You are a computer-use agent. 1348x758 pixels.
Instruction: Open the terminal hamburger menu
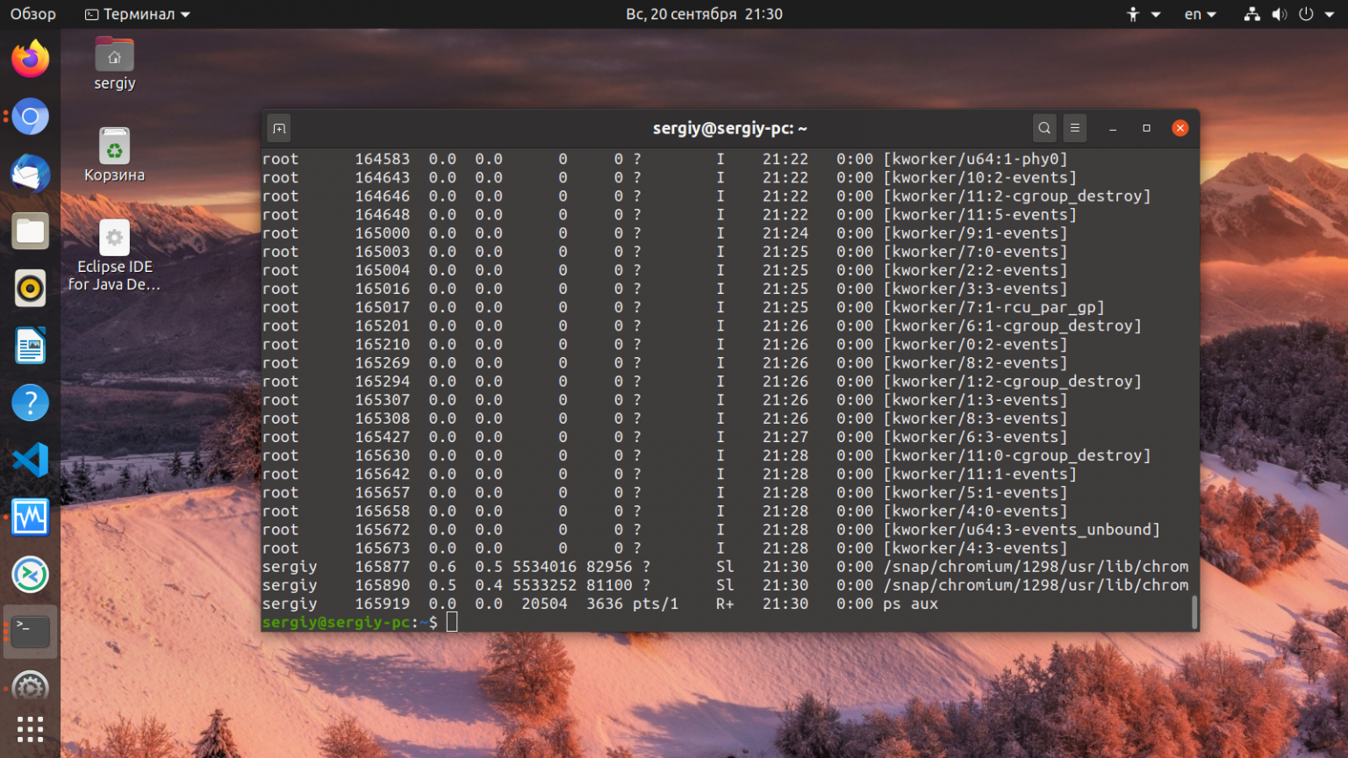1075,128
